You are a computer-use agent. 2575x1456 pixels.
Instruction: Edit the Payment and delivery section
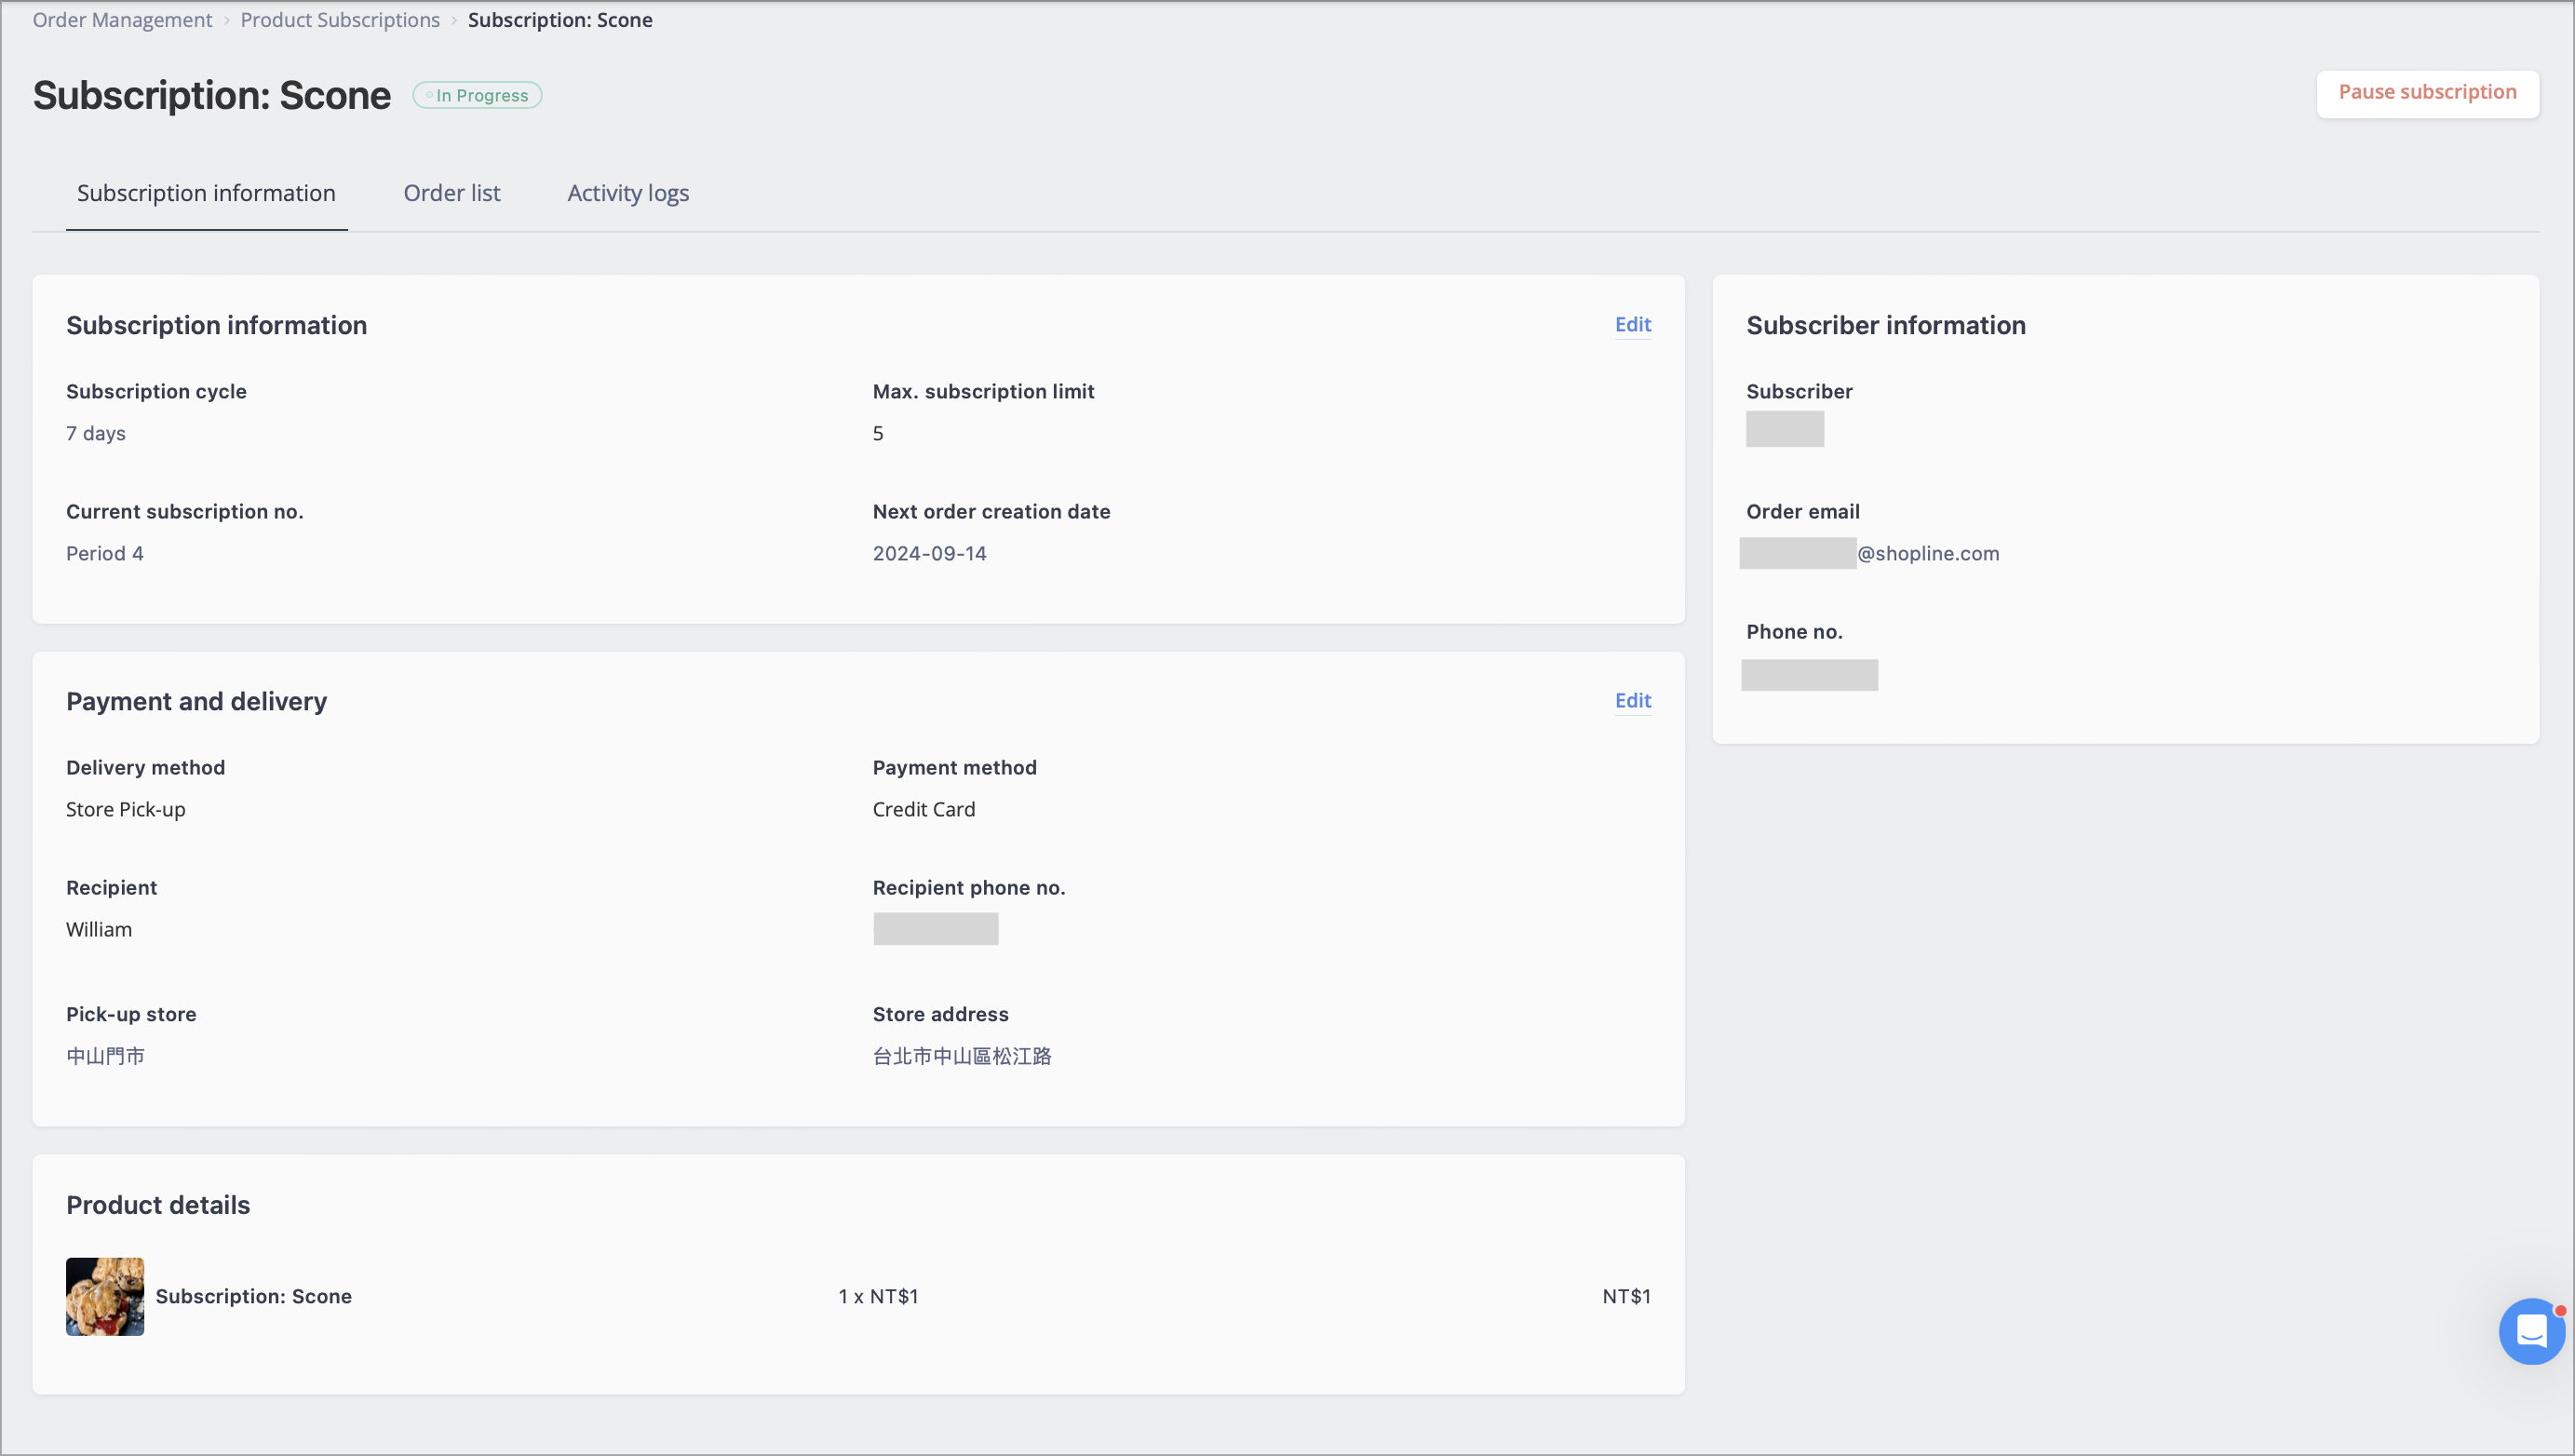click(1632, 700)
